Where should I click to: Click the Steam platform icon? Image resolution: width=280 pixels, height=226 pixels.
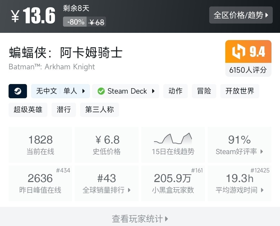click(18, 91)
